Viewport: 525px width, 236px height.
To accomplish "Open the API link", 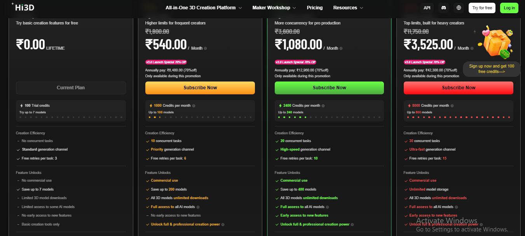I will click(427, 8).
